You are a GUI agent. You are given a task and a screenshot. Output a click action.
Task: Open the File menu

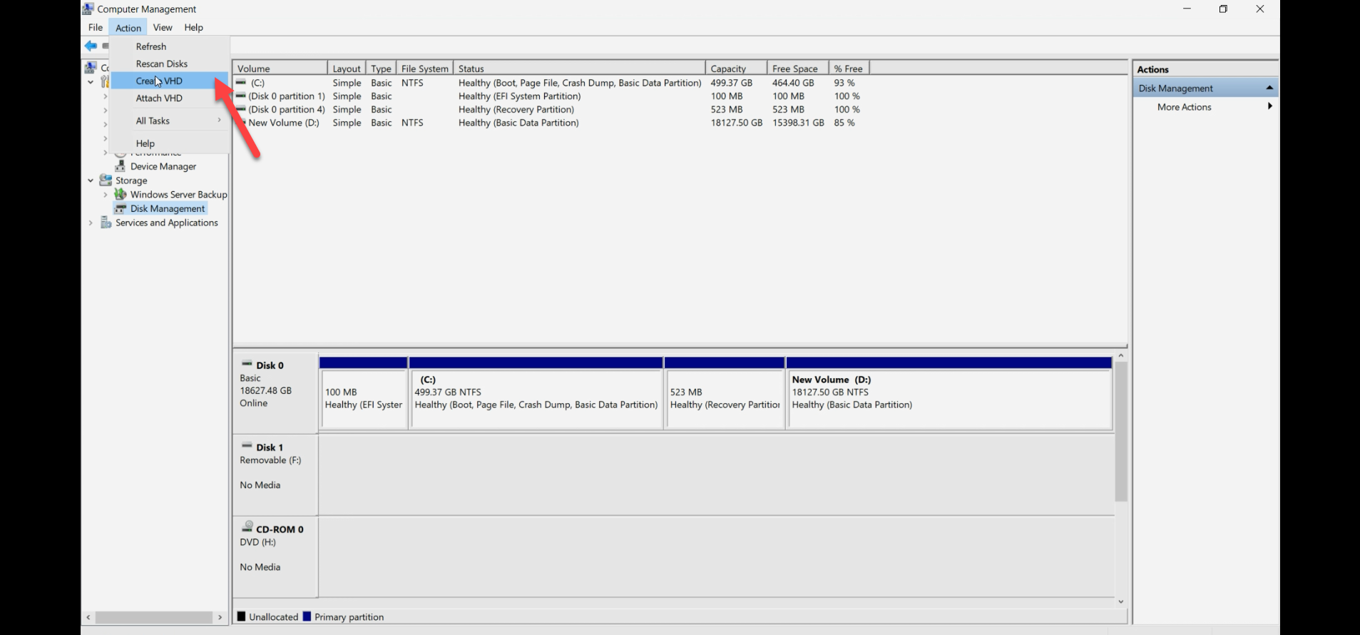[x=96, y=27]
